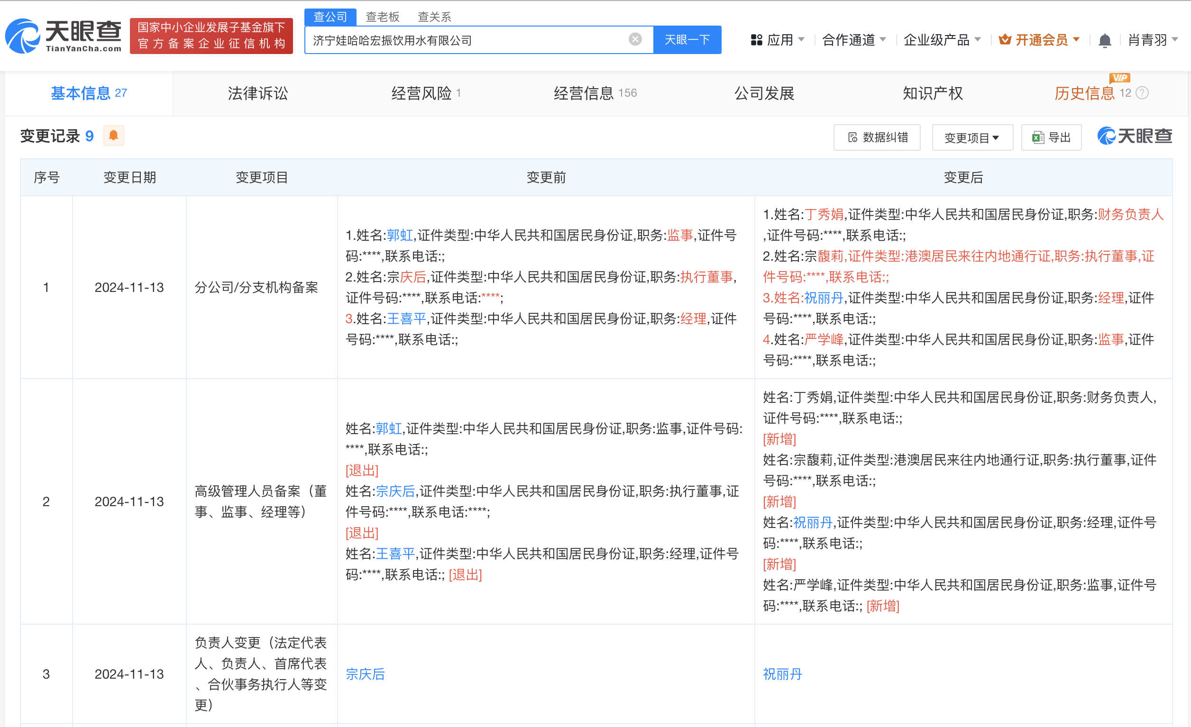Open user menu 肖青羽
Viewport: 1191px width, 727px height.
click(x=1152, y=40)
